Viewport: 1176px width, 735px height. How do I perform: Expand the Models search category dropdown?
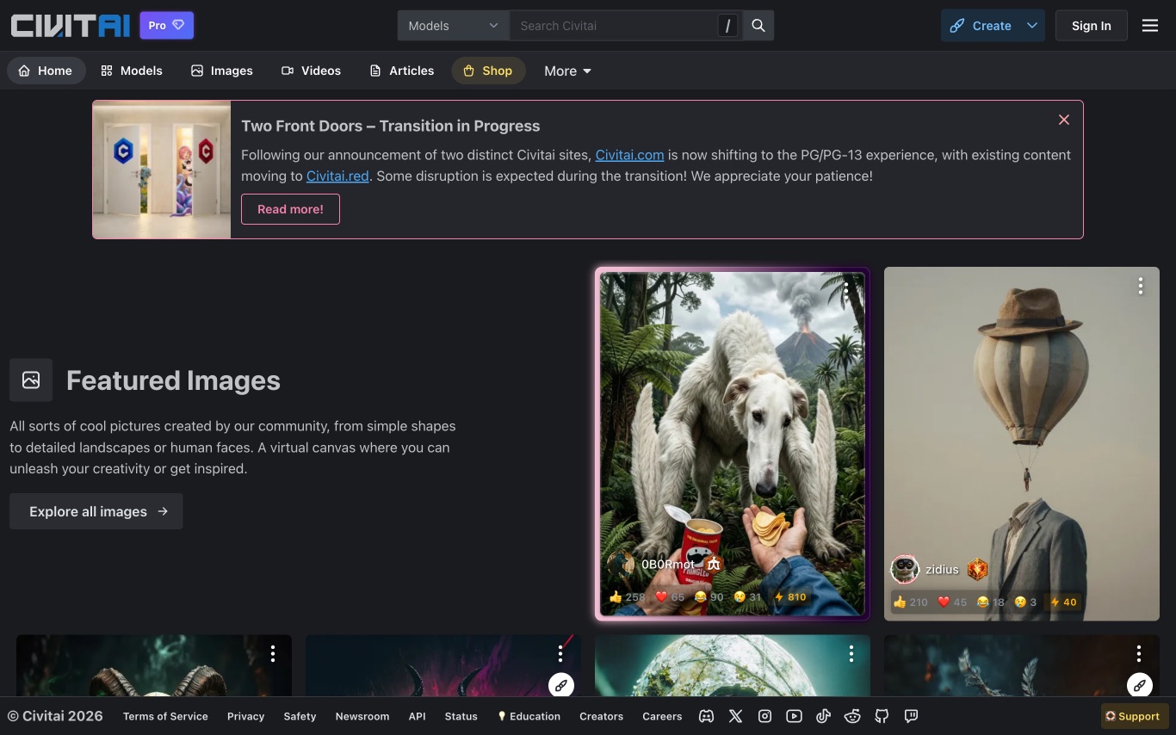click(x=453, y=26)
